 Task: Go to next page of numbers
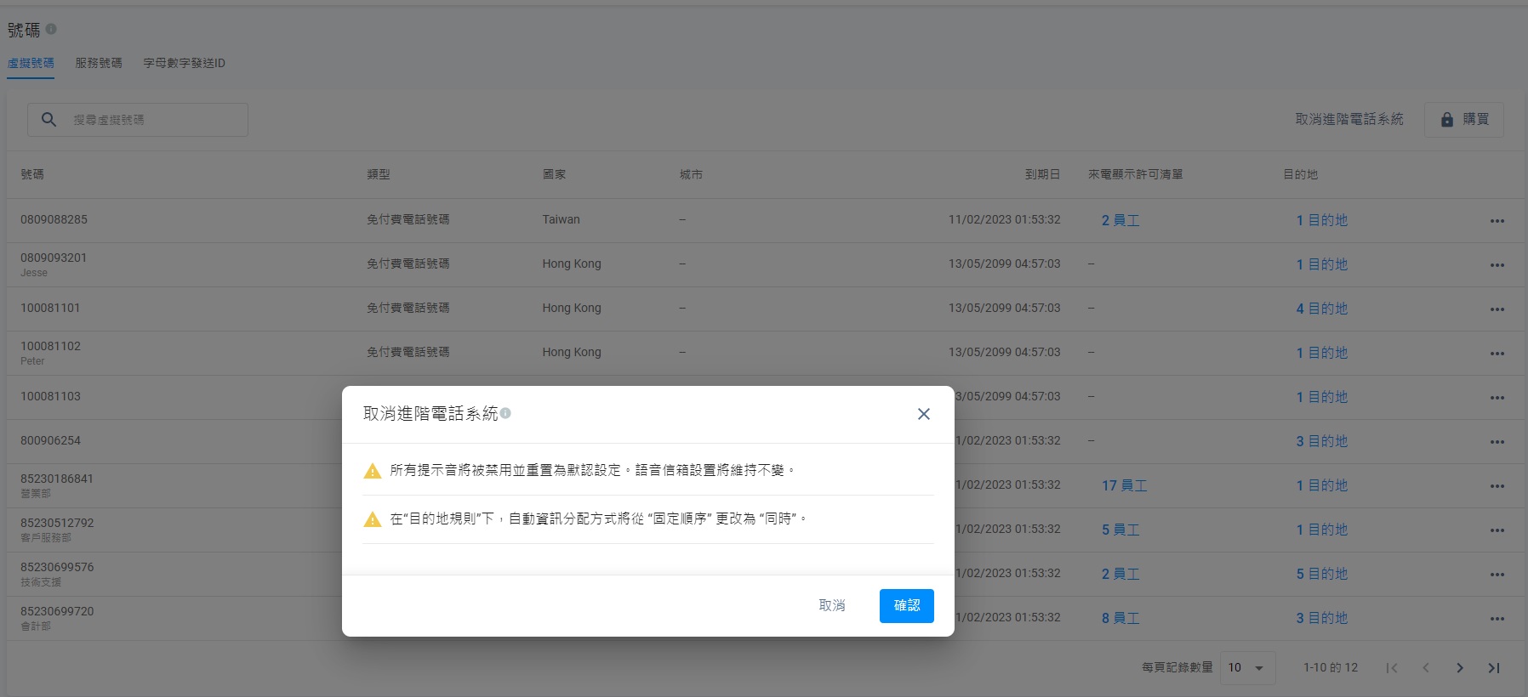pyautogui.click(x=1459, y=668)
